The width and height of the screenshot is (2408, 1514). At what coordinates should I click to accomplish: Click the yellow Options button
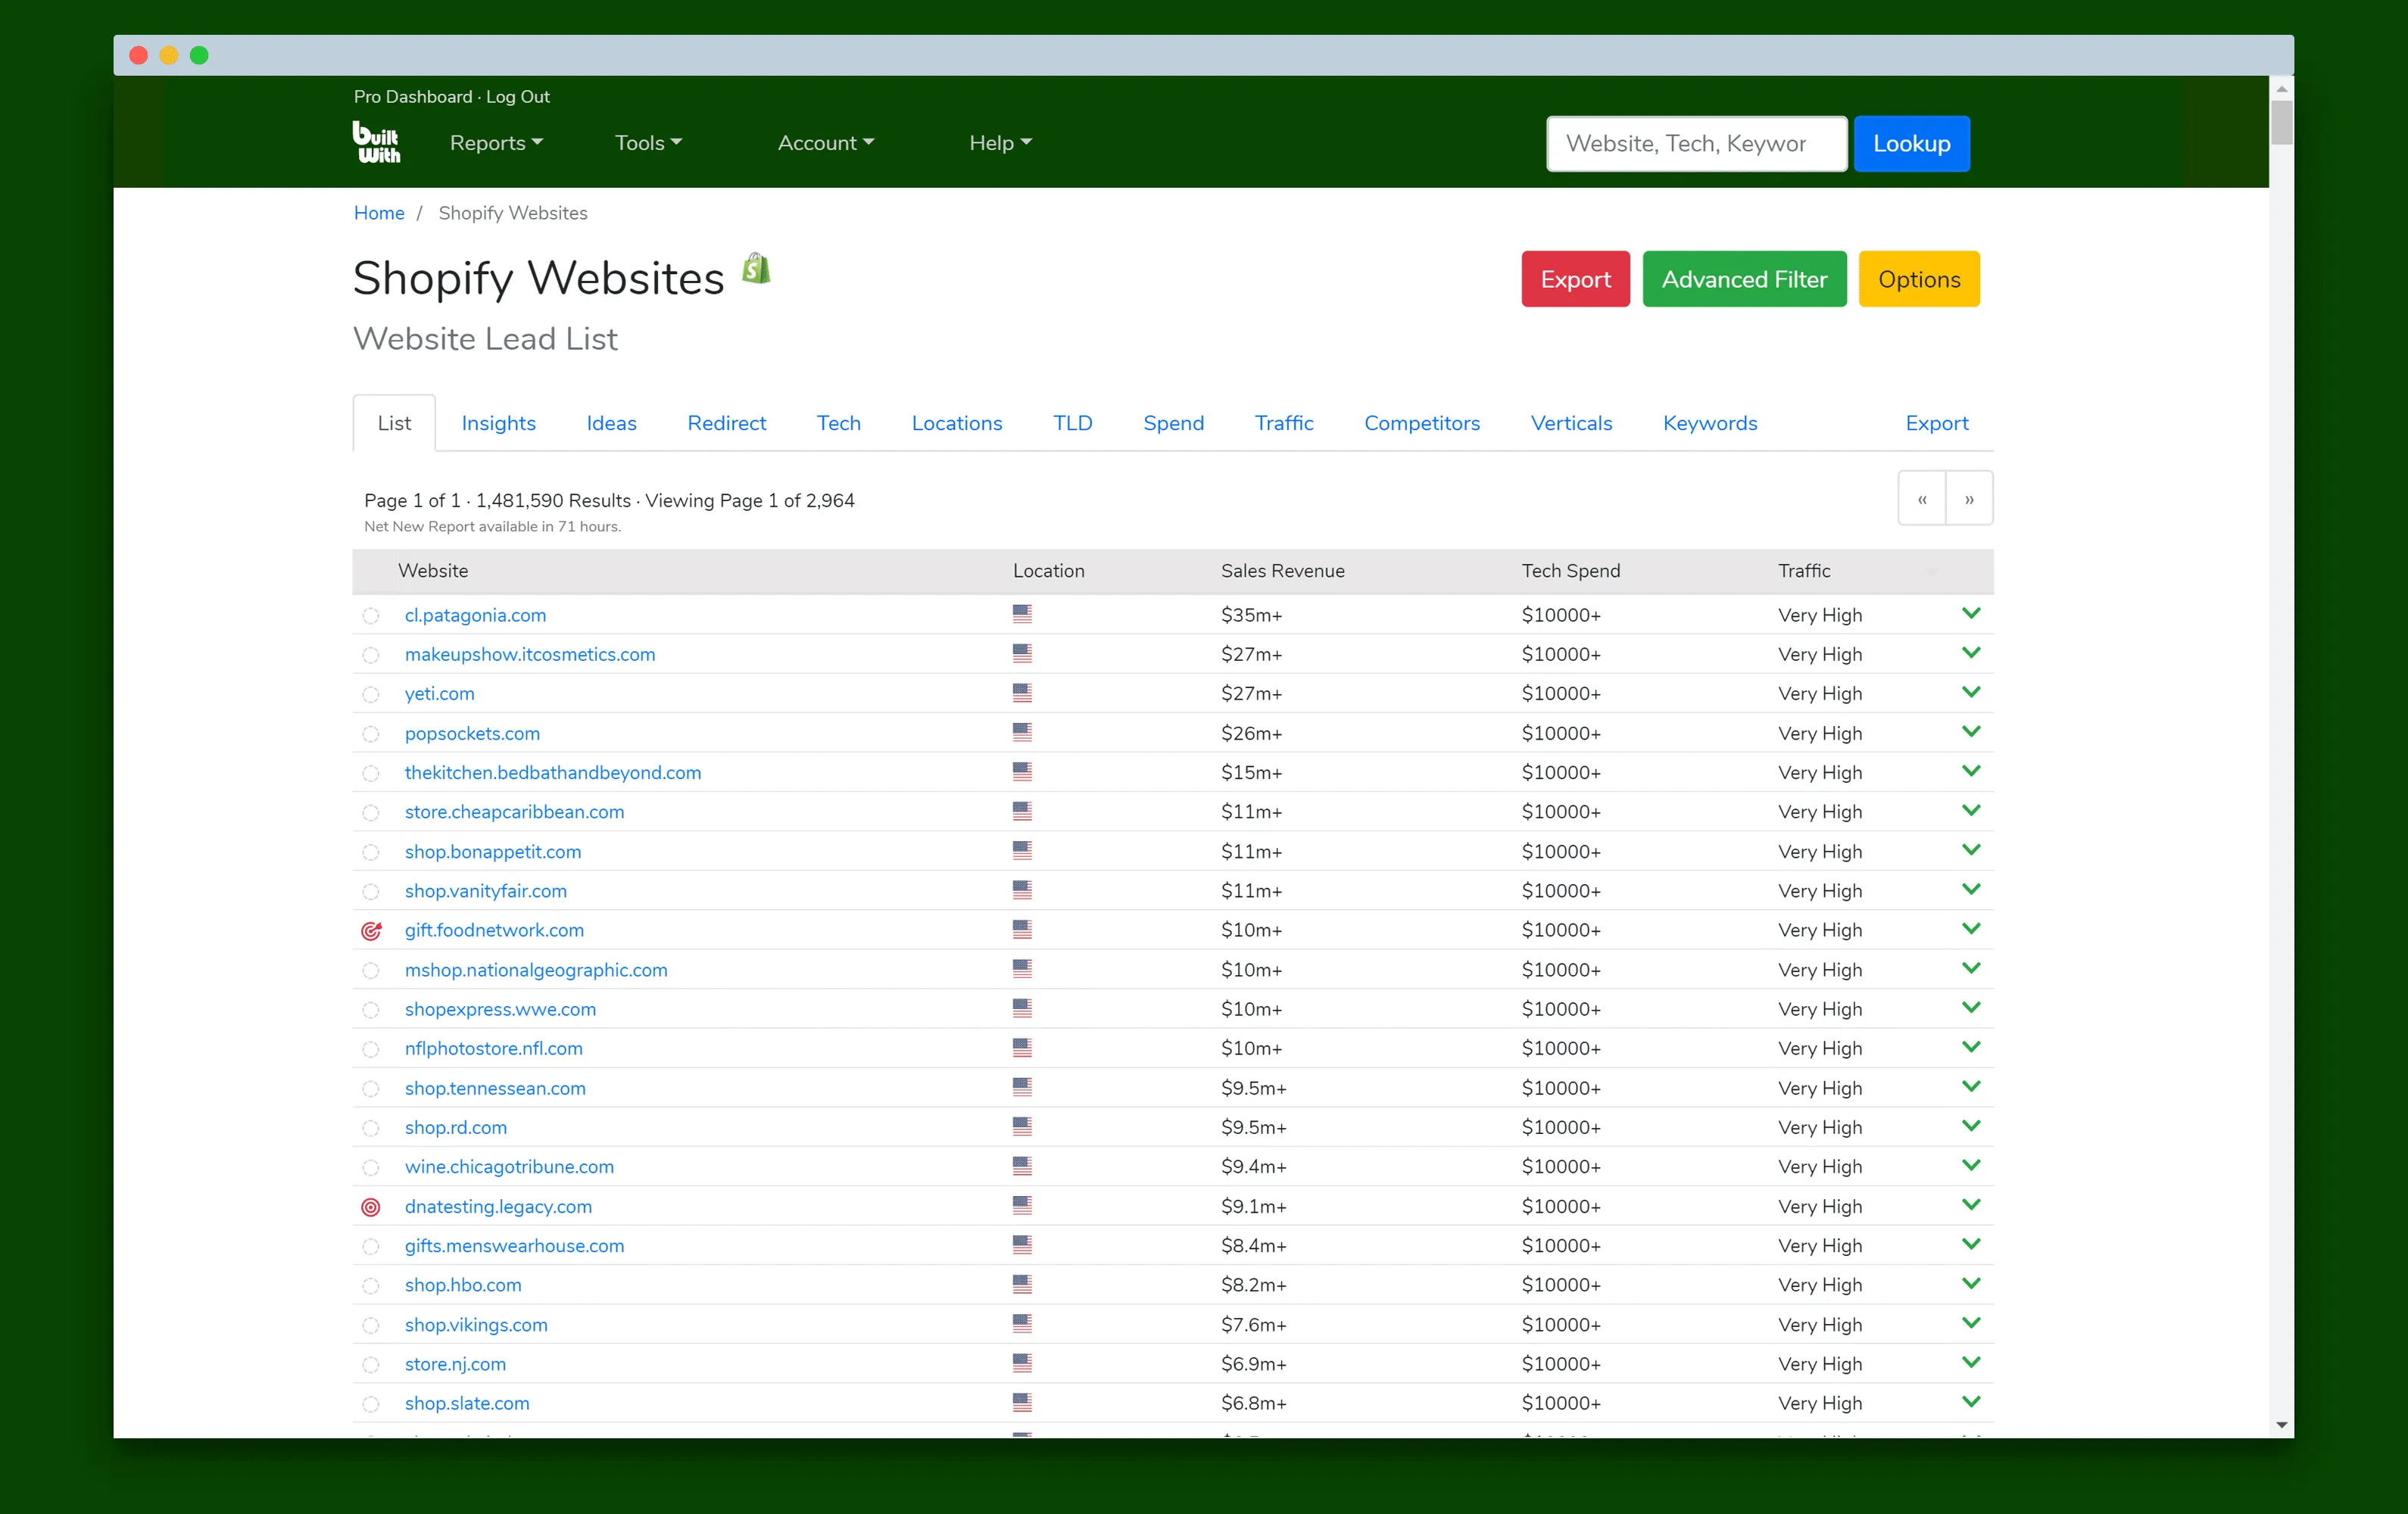pos(1919,279)
